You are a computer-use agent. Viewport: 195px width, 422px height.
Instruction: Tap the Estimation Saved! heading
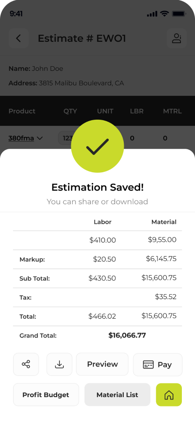pyautogui.click(x=97, y=187)
